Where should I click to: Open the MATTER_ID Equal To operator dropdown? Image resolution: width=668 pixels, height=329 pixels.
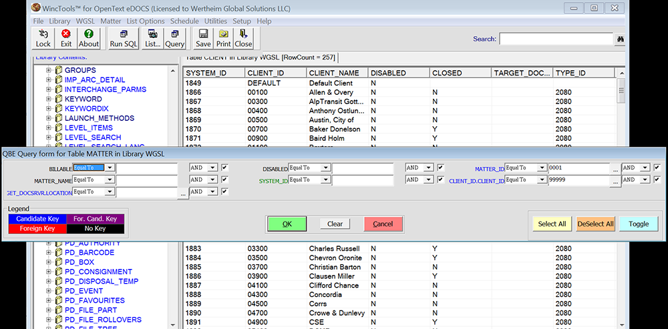(542, 168)
